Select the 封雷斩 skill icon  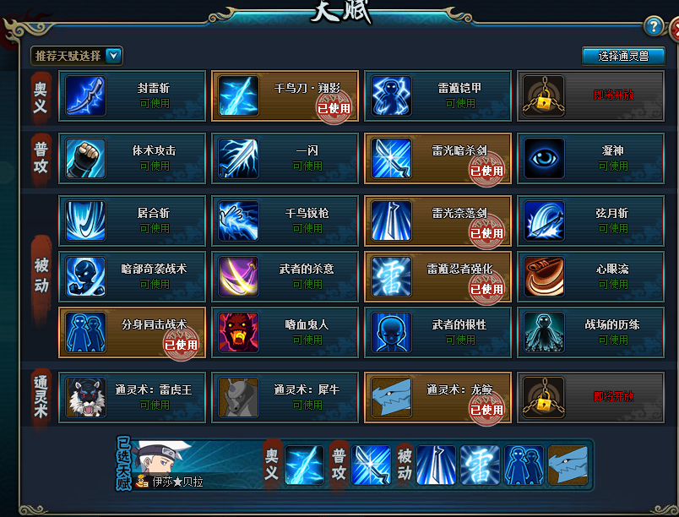[x=85, y=95]
